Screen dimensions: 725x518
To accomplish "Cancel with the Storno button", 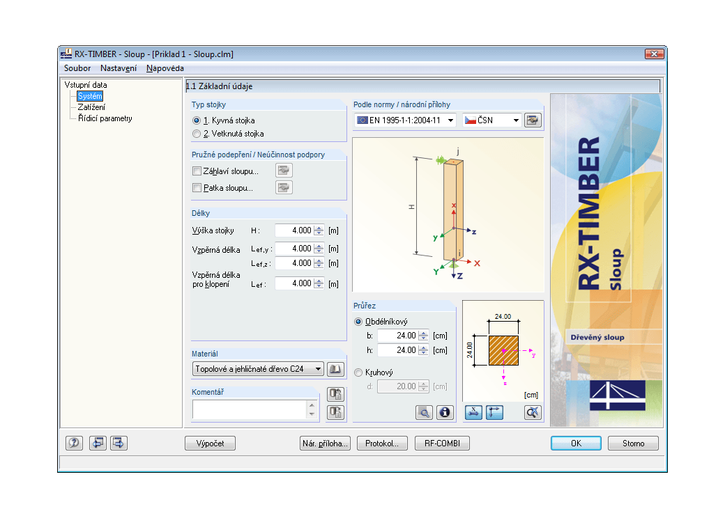I will (x=634, y=444).
